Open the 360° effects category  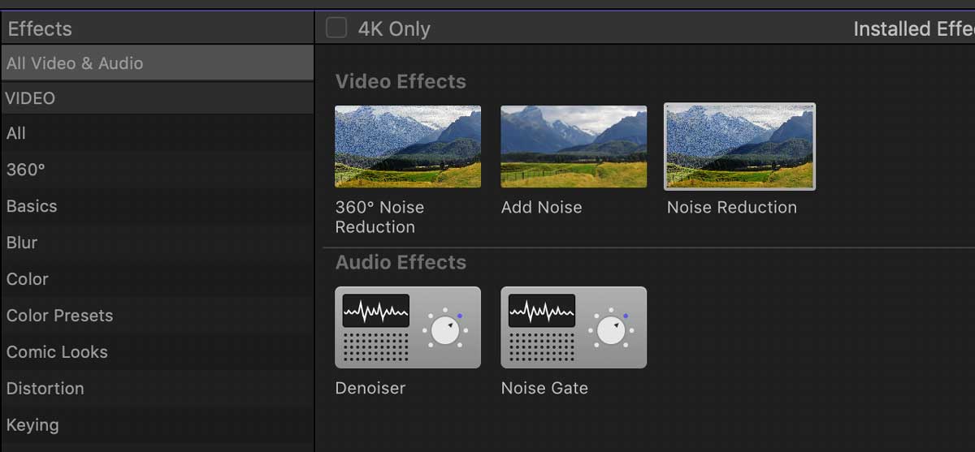(157, 170)
